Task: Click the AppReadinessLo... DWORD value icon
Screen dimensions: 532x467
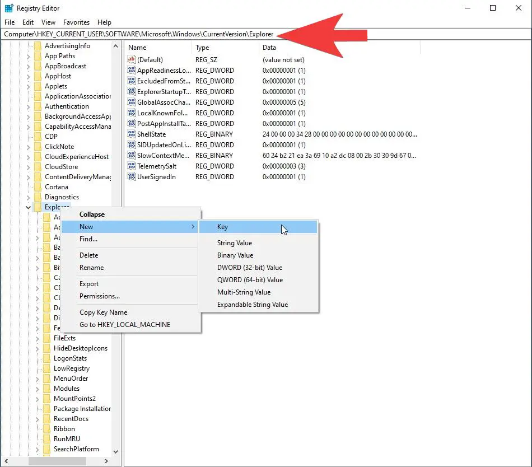Action: (131, 70)
